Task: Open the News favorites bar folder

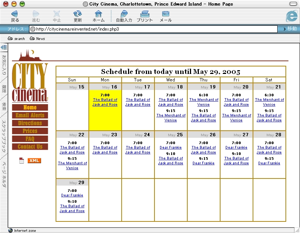Action: click(x=37, y=38)
